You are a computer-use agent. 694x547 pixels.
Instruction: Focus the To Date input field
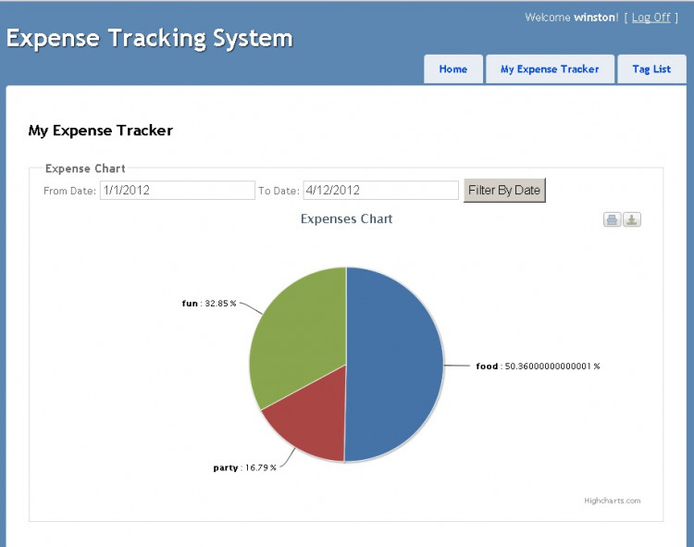(x=380, y=190)
